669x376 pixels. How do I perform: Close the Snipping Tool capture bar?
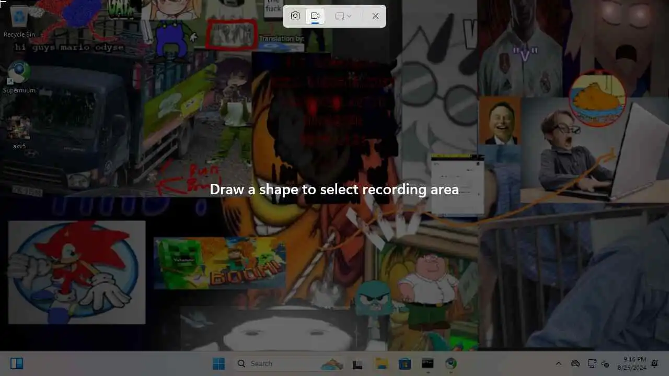375,16
